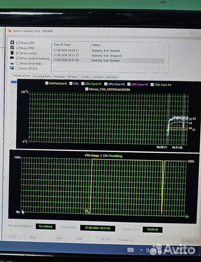This screenshot has height=262, width=201.
Task: Open the Voltages tab
Action: tap(59, 77)
